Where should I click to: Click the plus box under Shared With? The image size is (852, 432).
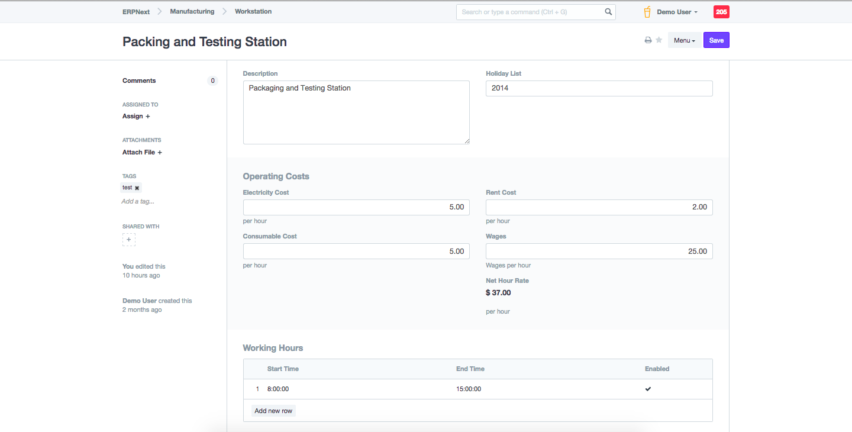point(129,240)
